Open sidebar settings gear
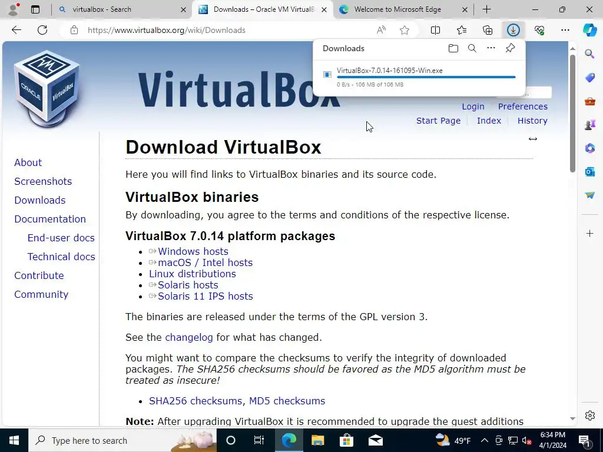The height and width of the screenshot is (452, 603). 590,416
